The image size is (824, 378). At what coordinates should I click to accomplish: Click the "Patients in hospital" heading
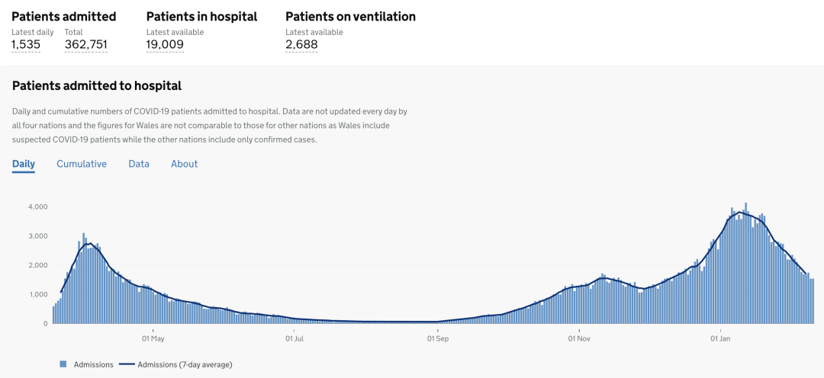201,16
